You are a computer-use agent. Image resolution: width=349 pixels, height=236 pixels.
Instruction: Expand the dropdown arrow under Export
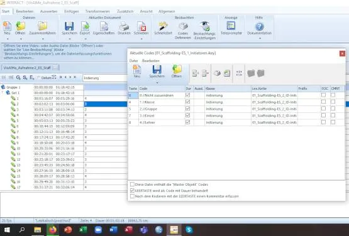point(86,39)
